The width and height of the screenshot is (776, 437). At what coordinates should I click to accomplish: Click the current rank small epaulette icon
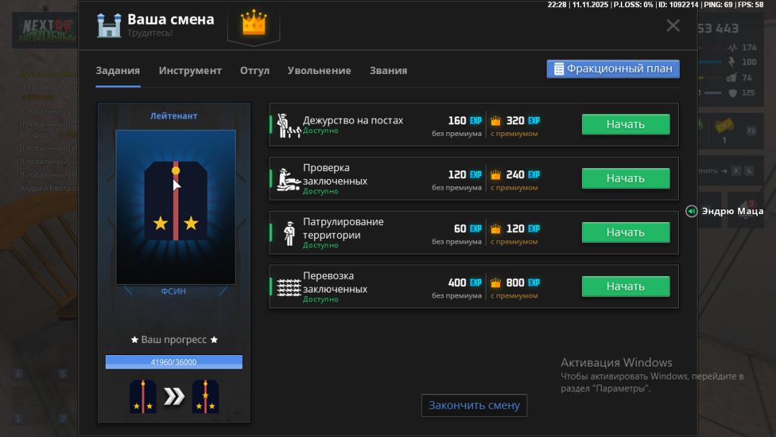[142, 396]
